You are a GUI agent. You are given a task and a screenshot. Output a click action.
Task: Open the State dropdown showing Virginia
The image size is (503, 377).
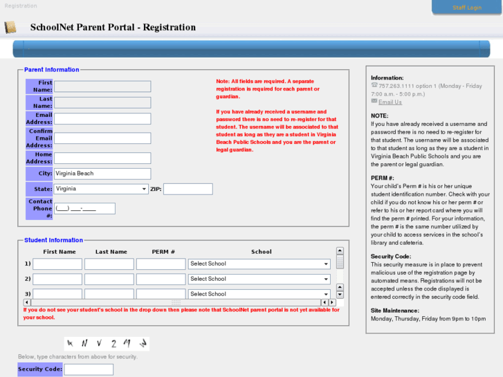click(x=101, y=189)
